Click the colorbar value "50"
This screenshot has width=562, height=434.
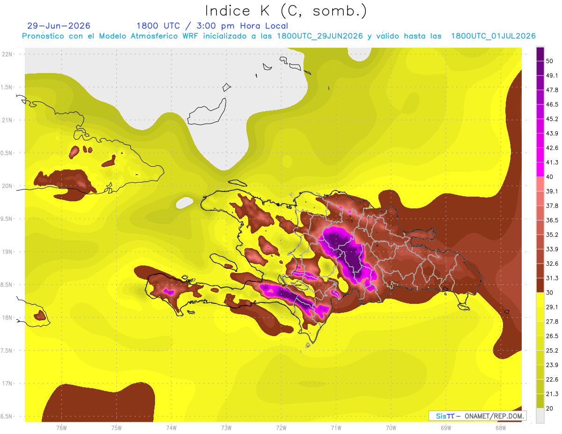(550, 61)
